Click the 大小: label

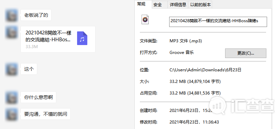144,82
